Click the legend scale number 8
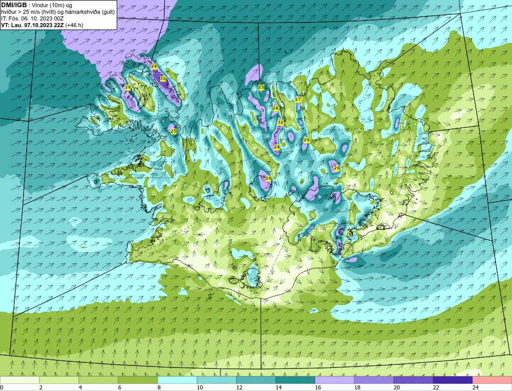 [x=159, y=387]
